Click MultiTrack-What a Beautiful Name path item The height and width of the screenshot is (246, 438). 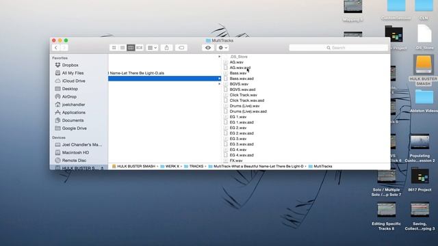(256, 166)
